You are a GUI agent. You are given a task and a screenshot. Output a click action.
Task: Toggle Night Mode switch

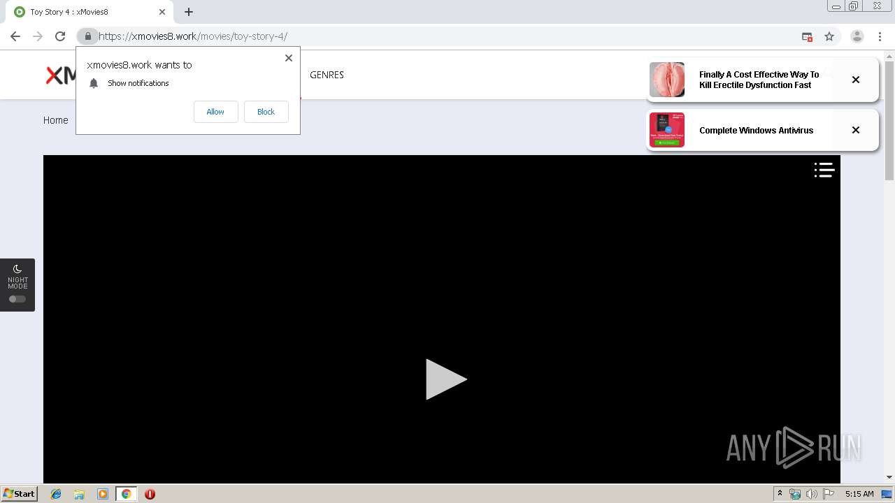pyautogui.click(x=17, y=299)
